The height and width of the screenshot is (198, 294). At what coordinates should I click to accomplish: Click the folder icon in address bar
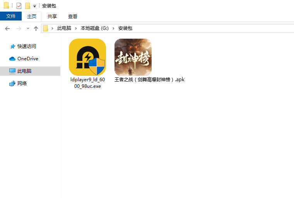point(46,28)
